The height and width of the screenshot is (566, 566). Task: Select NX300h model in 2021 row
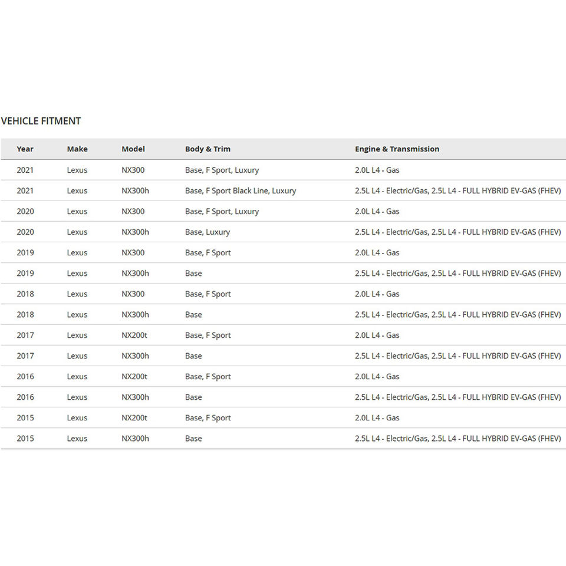[136, 190]
